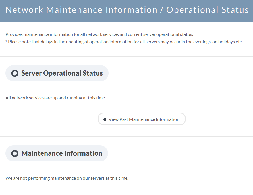
Task: Select the Server Operational Status heading
Action: click(62, 73)
